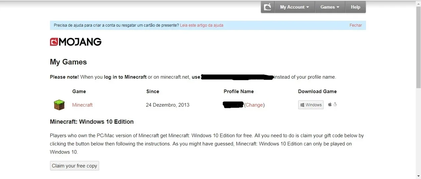Click the red MOJANG logo
Image resolution: width=421 pixels, height=179 pixels.
pos(76,42)
